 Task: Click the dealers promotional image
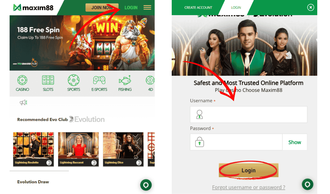tap(244, 45)
